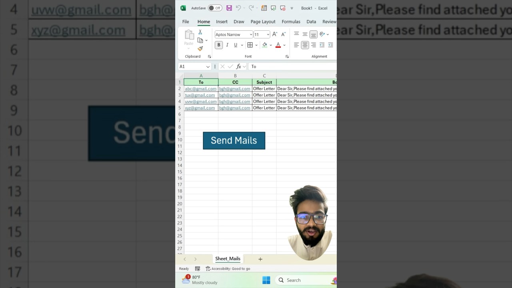This screenshot has width=512, height=288.
Task: Add new sheet with plus icon
Action: click(260, 259)
